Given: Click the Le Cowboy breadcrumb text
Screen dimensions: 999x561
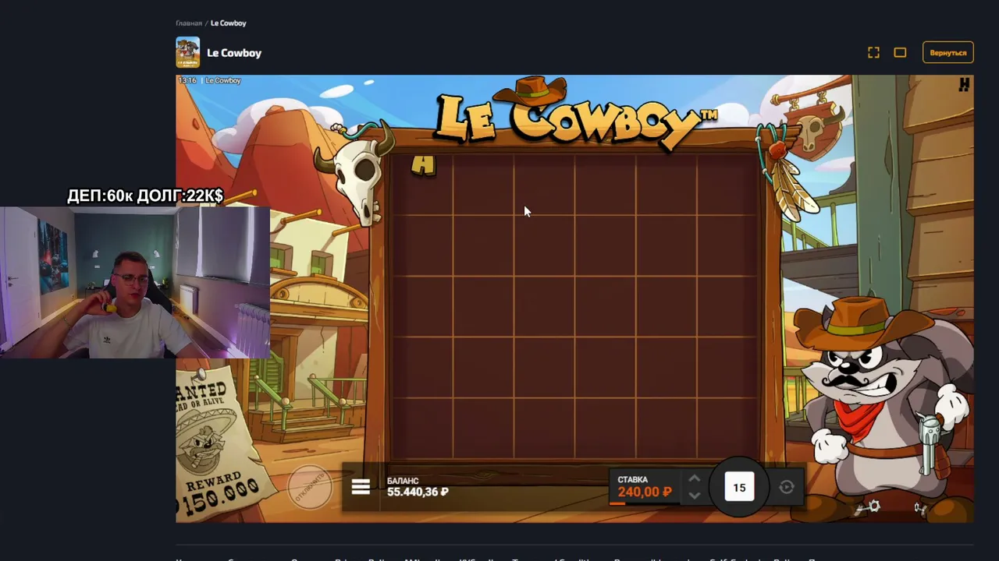Looking at the screenshot, I should pyautogui.click(x=229, y=23).
